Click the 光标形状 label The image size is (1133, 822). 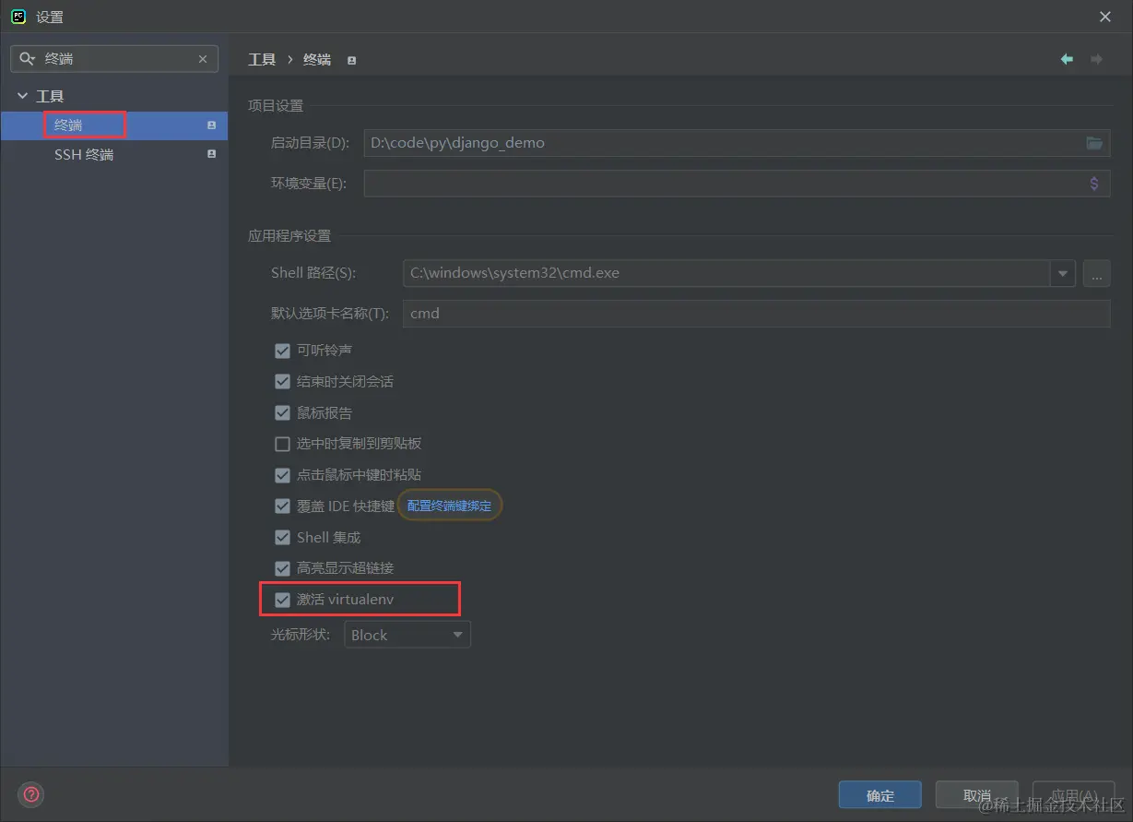(x=301, y=635)
